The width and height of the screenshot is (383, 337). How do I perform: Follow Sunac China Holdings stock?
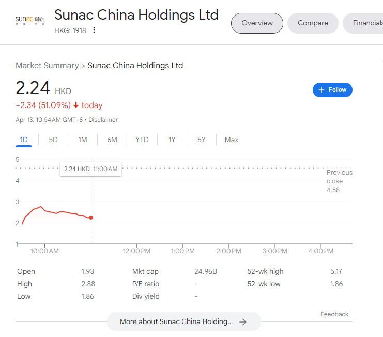332,90
